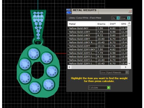The height and width of the screenshot is (108, 144).
Task: Sort by the SPG column header
Action: point(124,24)
